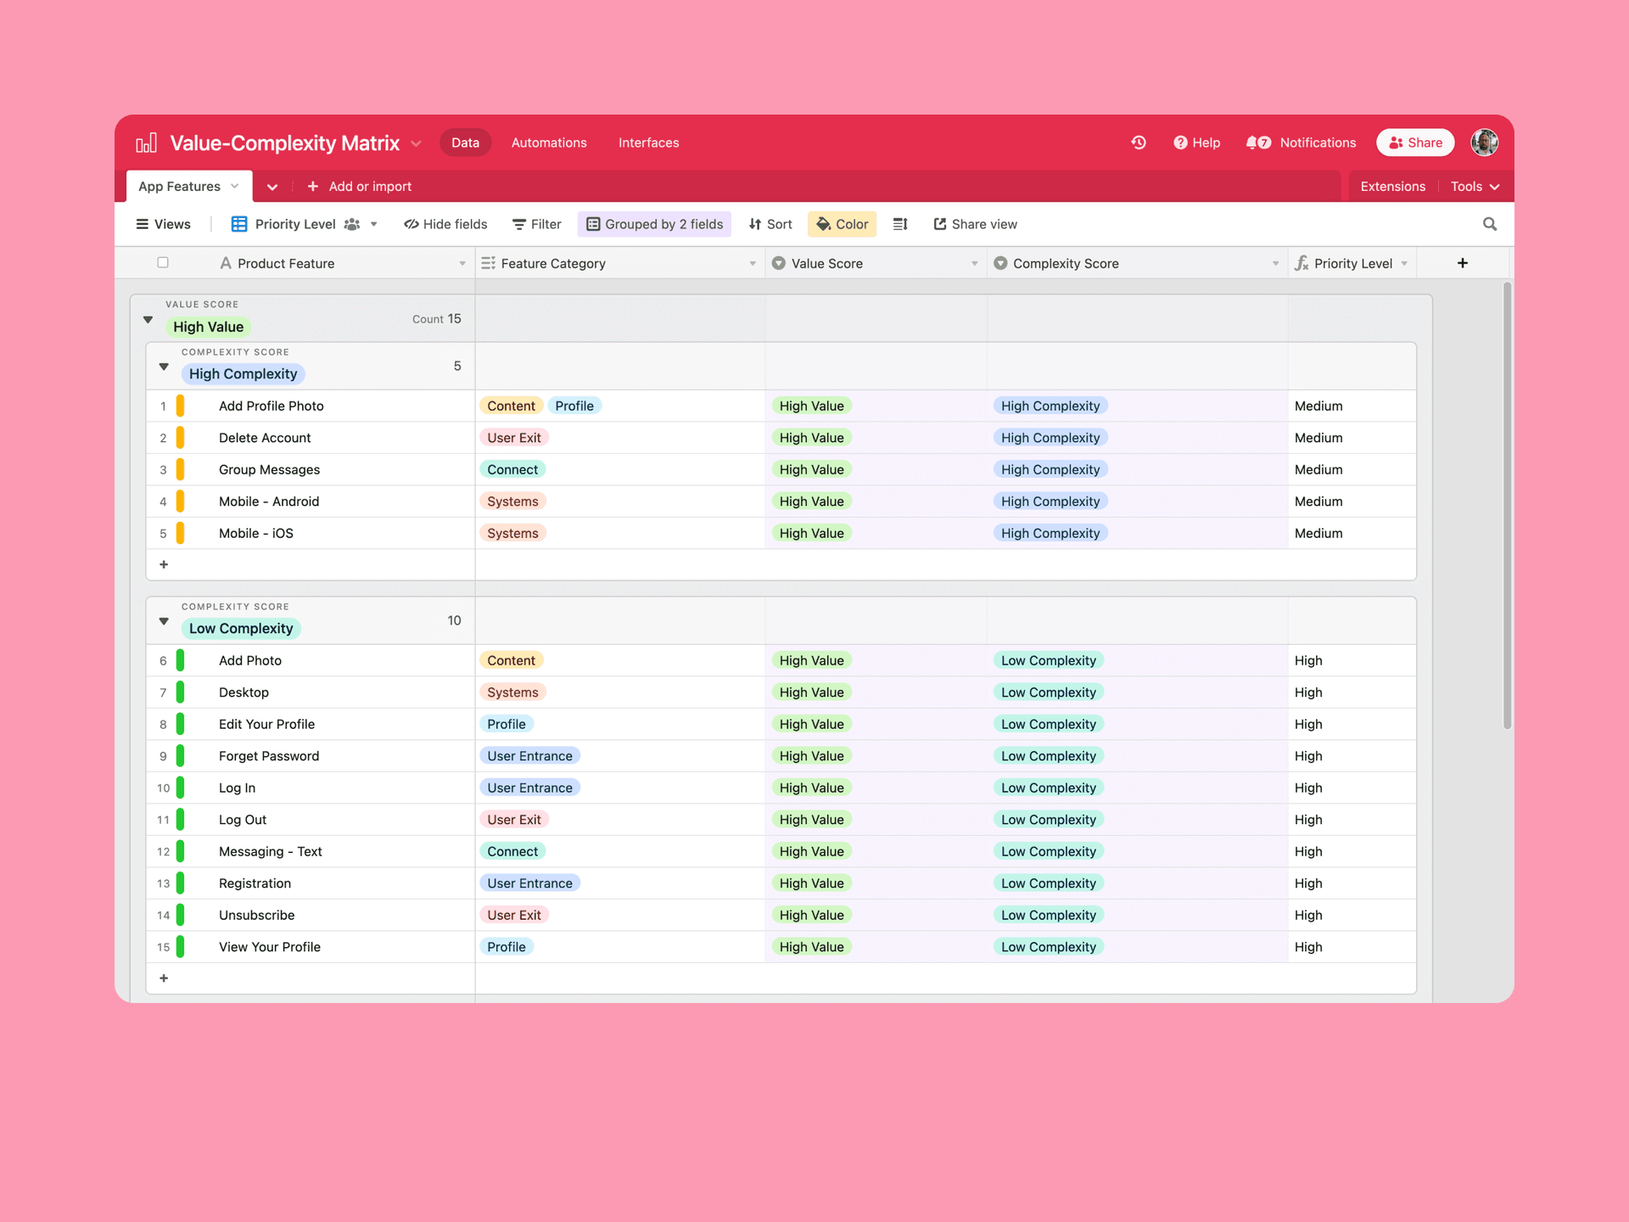Viewport: 1629px width, 1222px height.
Task: Click the plus icon to add a field
Action: click(x=1463, y=263)
